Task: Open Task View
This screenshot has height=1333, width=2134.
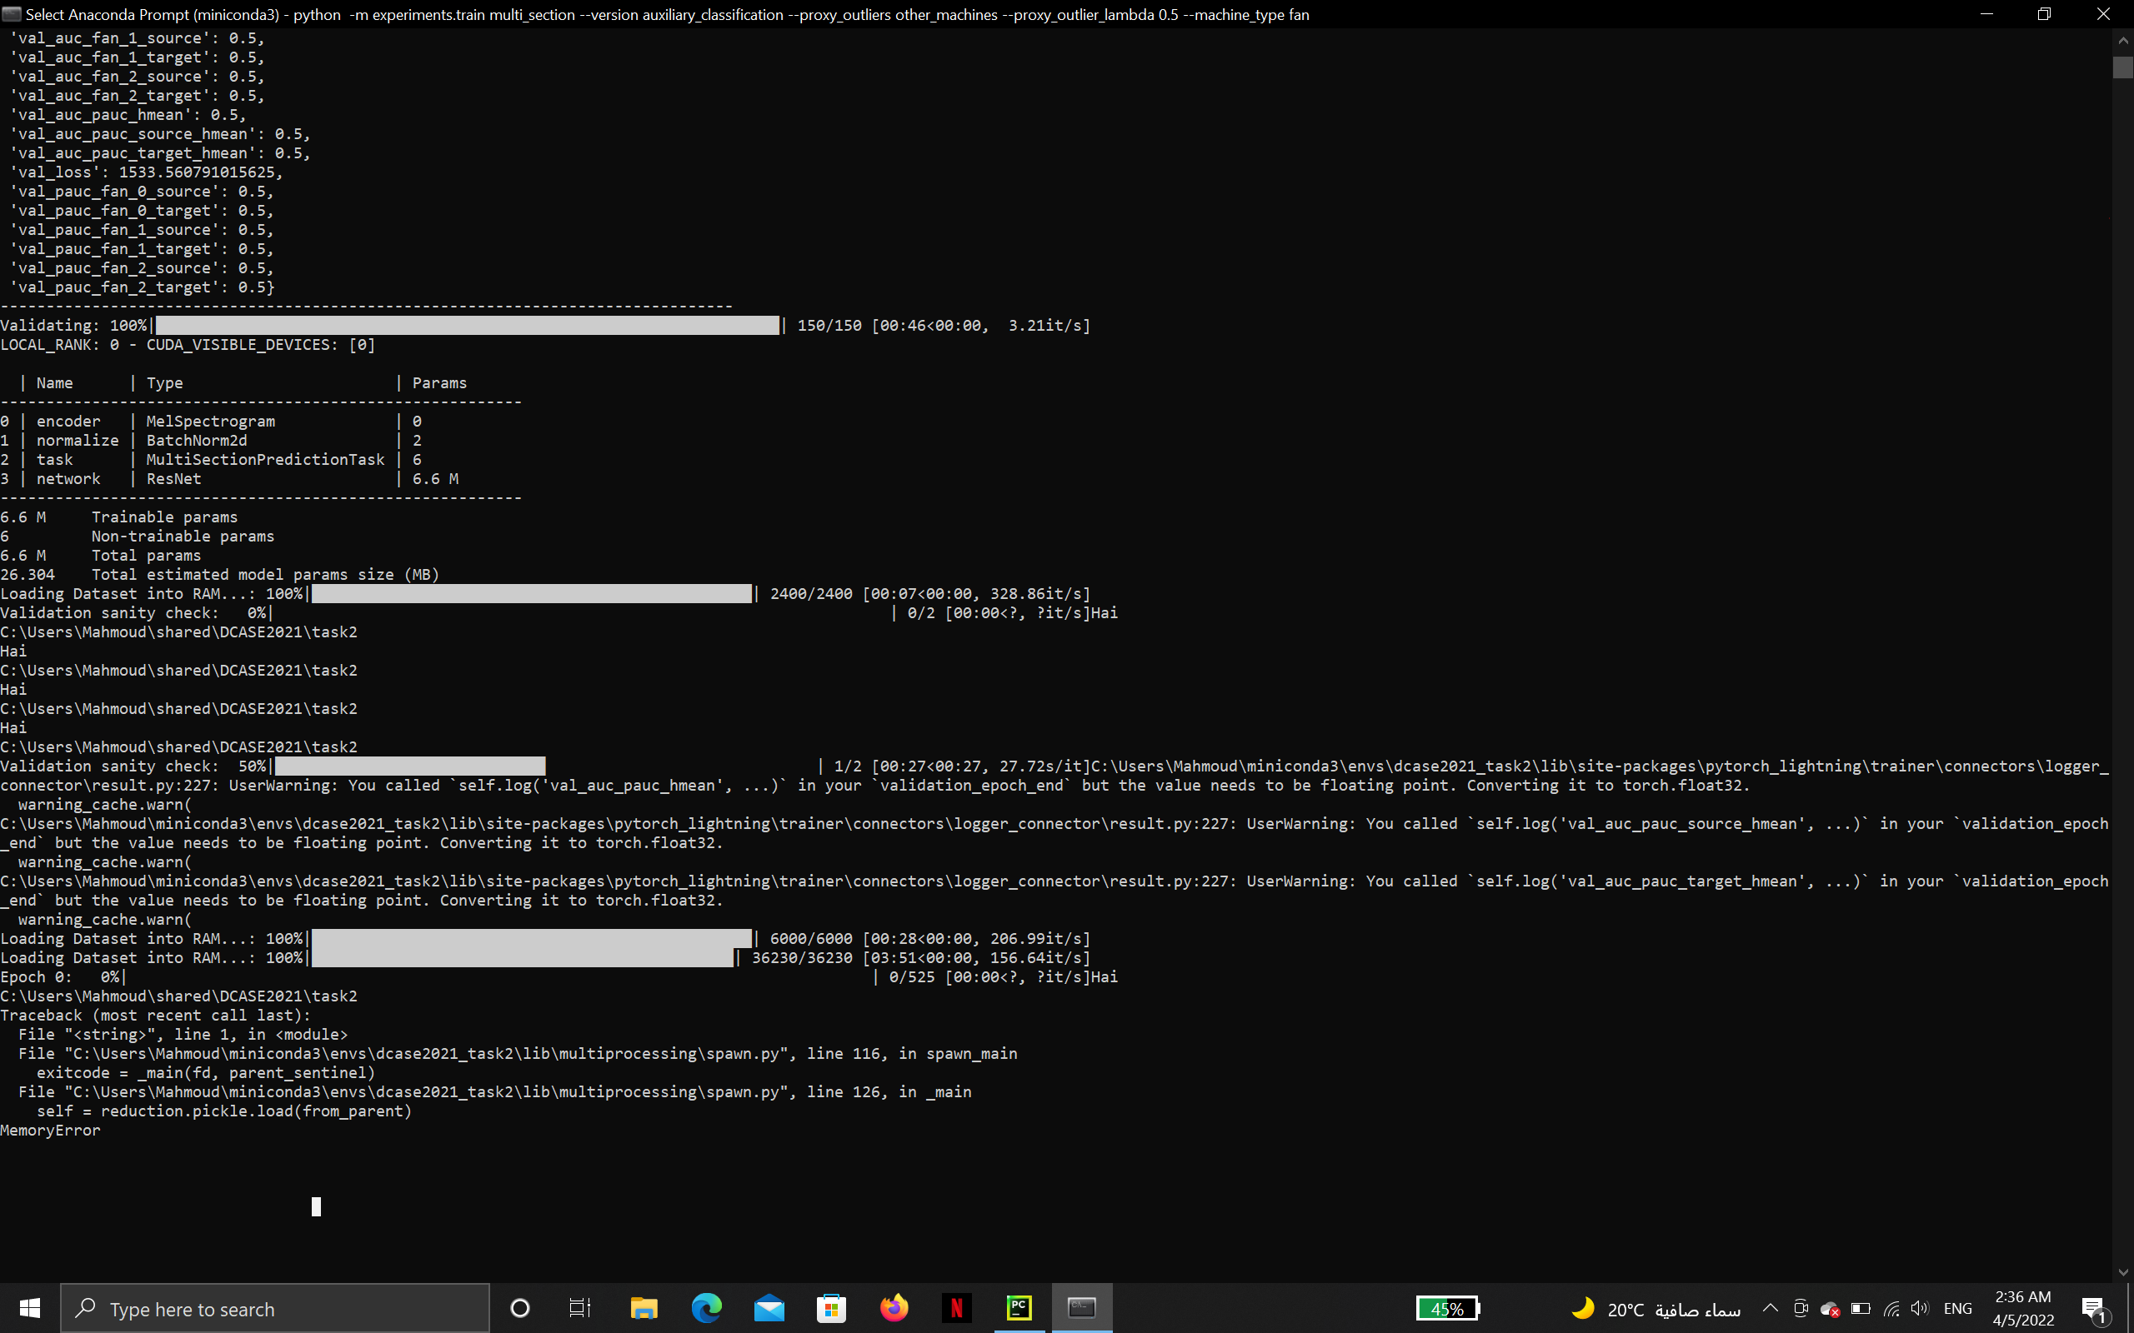Action: point(580,1308)
